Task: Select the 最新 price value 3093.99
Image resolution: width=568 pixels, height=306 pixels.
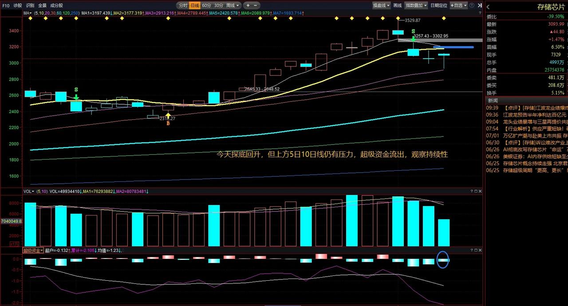Action: 556,24
